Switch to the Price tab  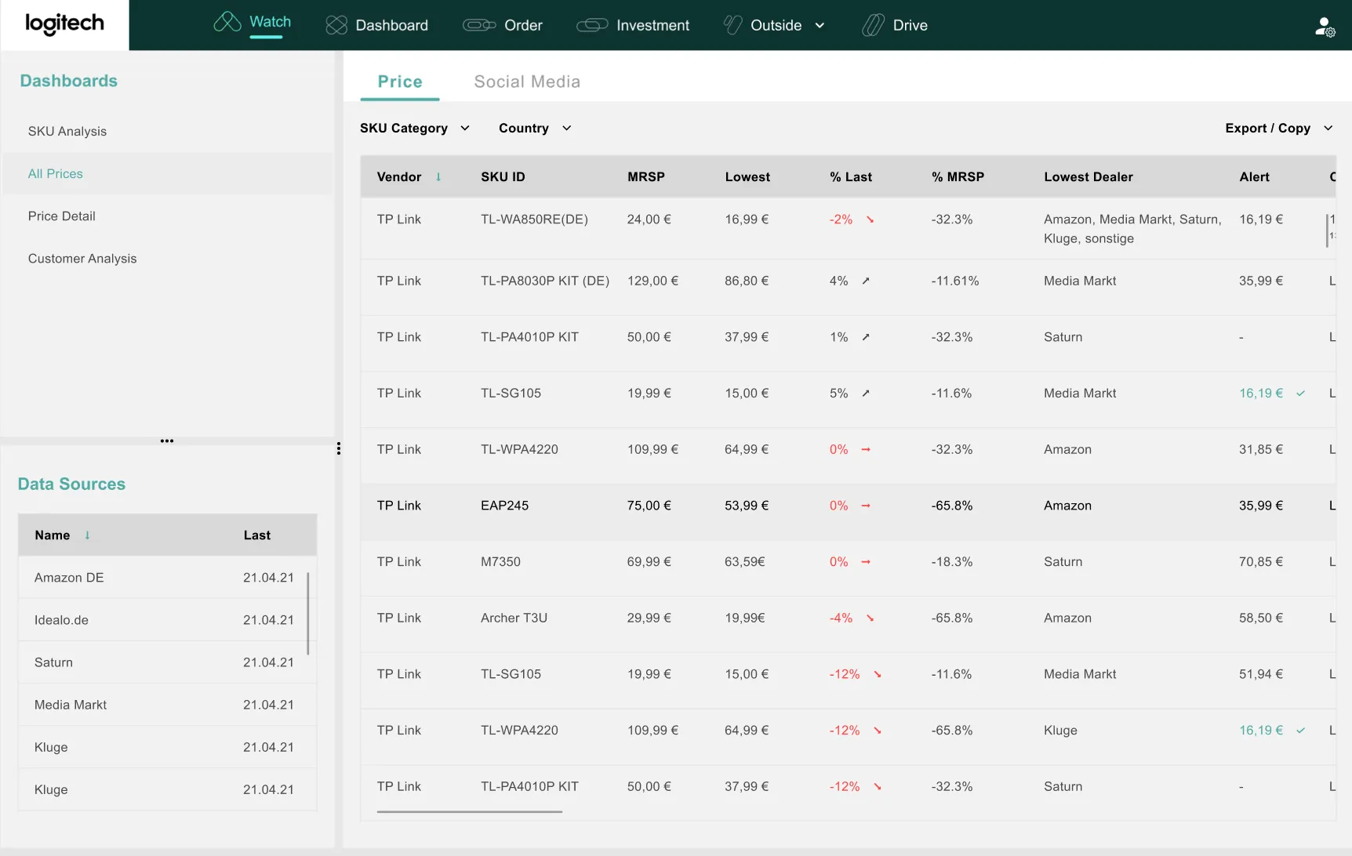coord(400,82)
